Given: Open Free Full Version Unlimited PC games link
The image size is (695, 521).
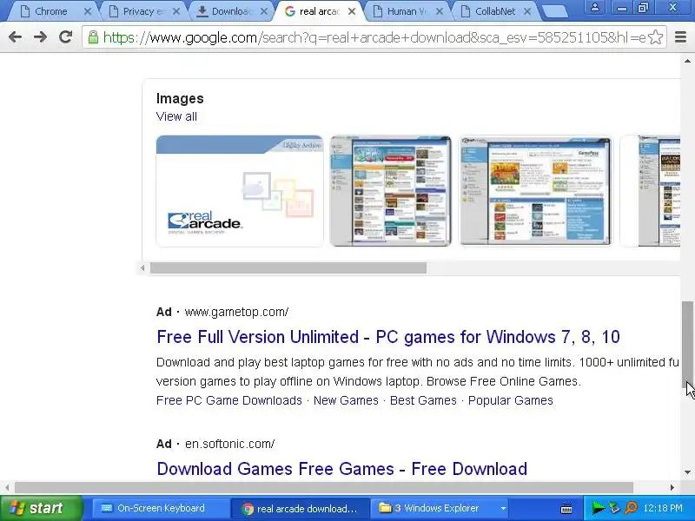Looking at the screenshot, I should click(388, 337).
